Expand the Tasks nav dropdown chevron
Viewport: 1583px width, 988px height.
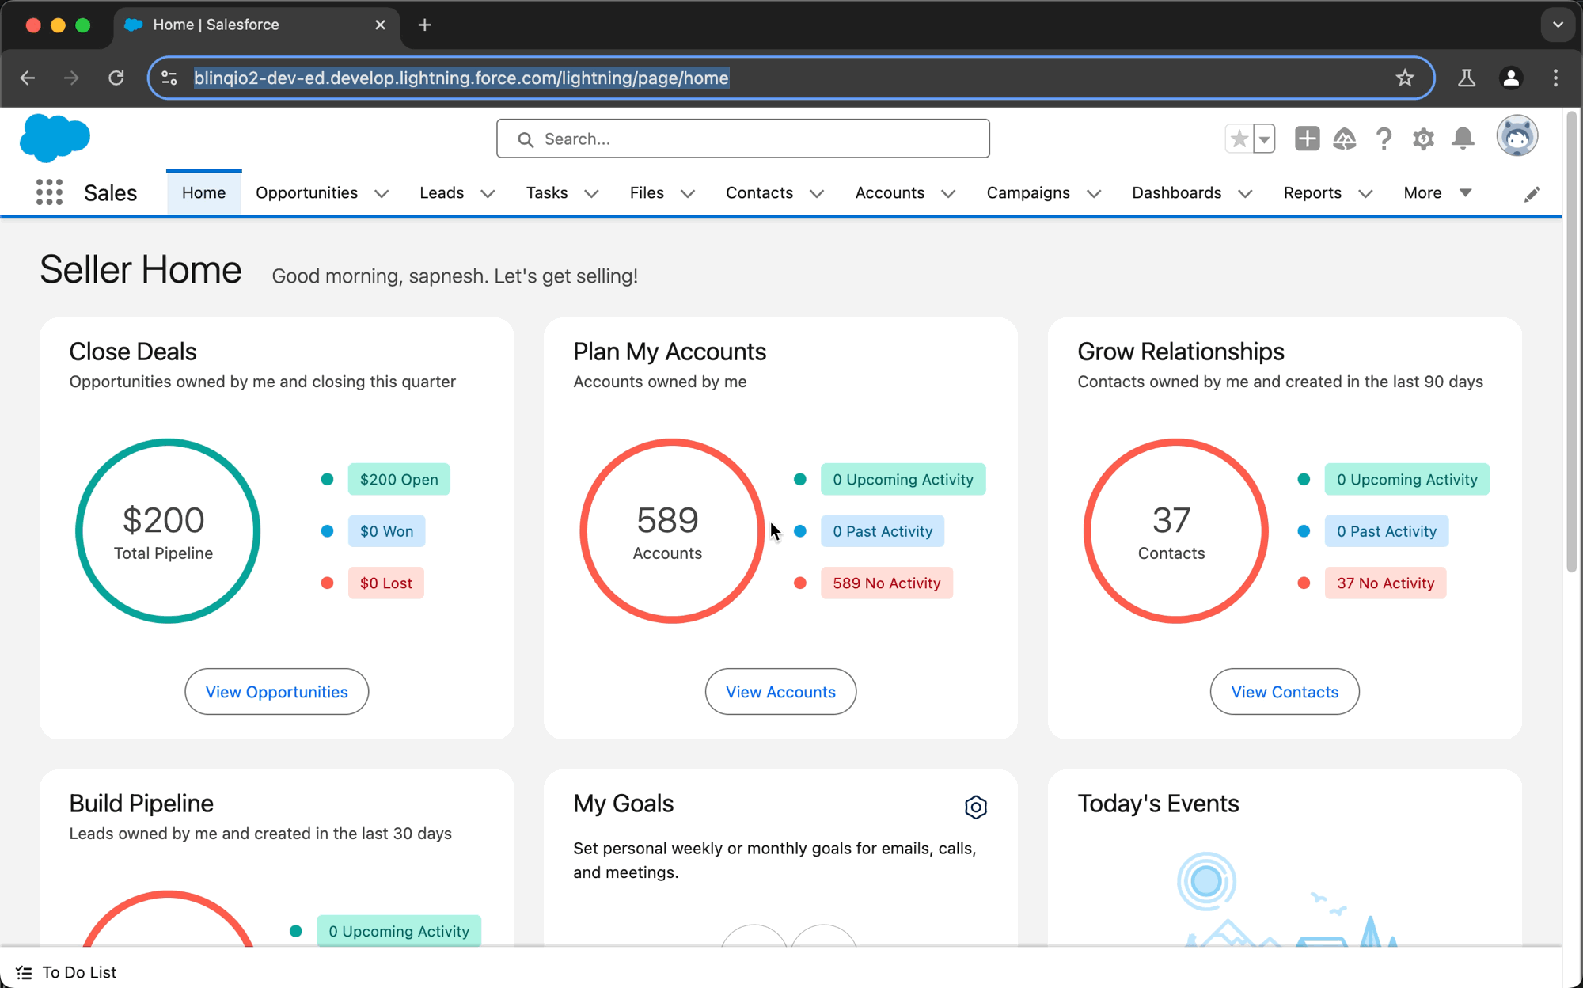pyautogui.click(x=591, y=194)
